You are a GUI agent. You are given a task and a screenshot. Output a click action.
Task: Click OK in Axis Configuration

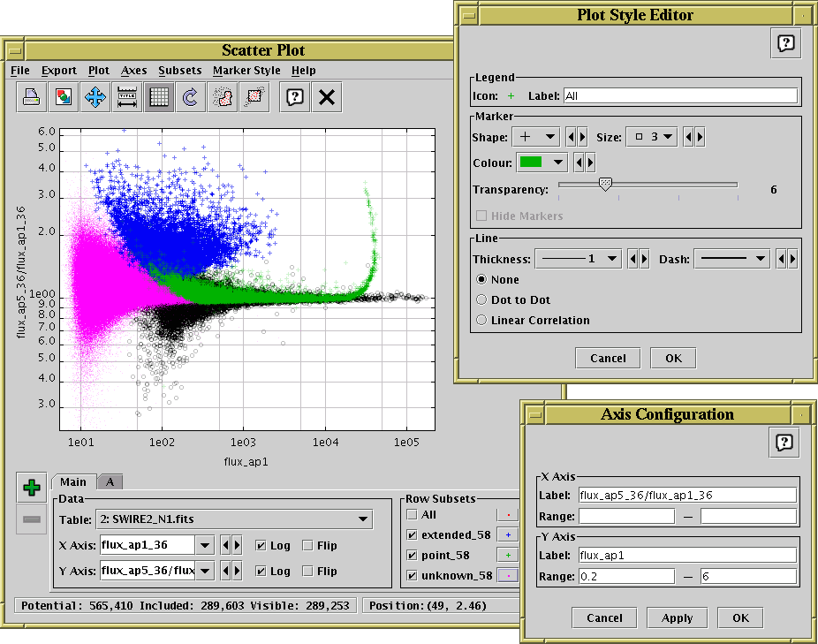[740, 617]
